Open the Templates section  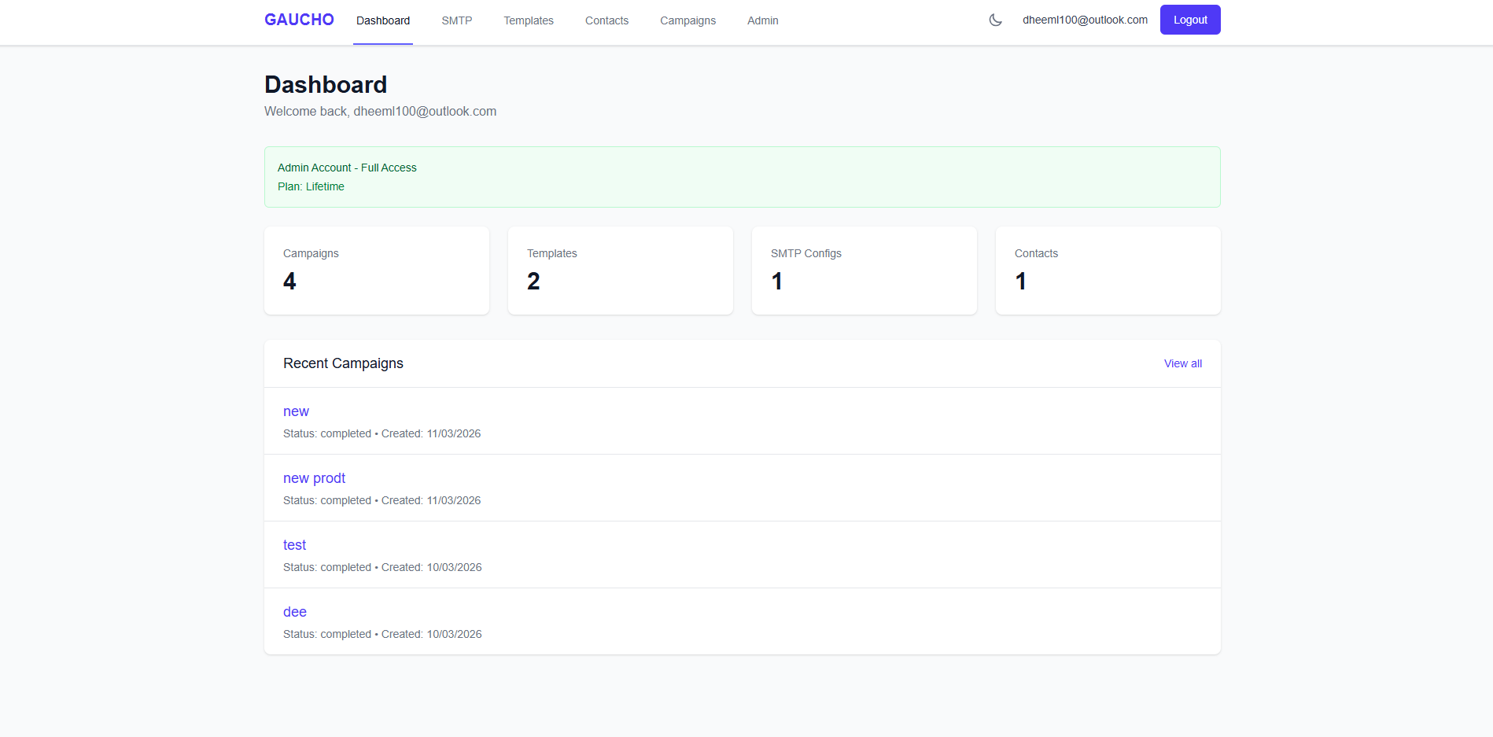click(528, 20)
